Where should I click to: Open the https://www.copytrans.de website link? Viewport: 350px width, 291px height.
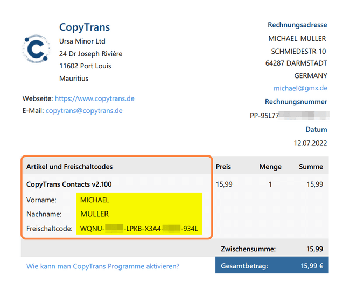pos(95,98)
